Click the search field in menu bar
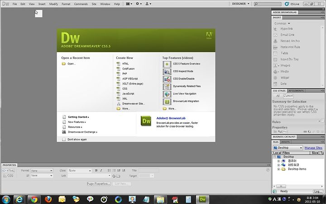 click(x=268, y=4)
